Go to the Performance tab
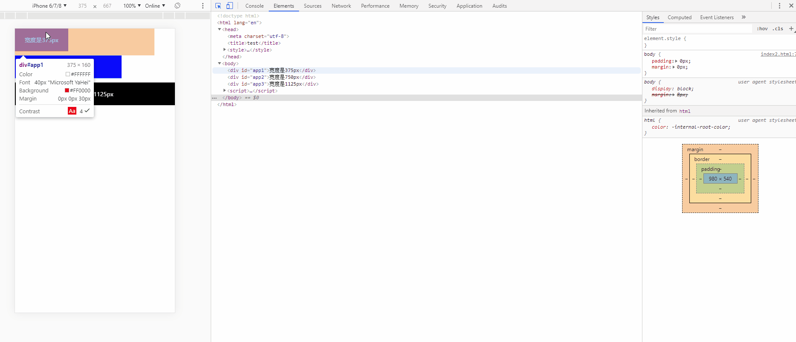The height and width of the screenshot is (342, 796). click(x=375, y=6)
